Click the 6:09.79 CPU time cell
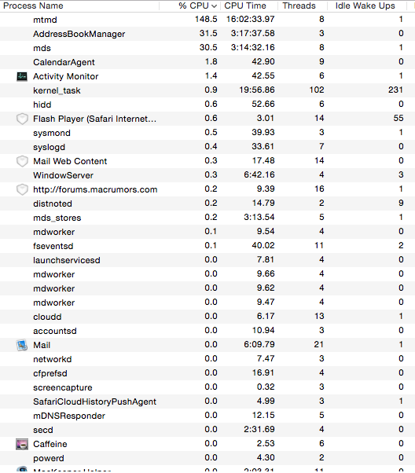415x473 pixels. (259, 344)
